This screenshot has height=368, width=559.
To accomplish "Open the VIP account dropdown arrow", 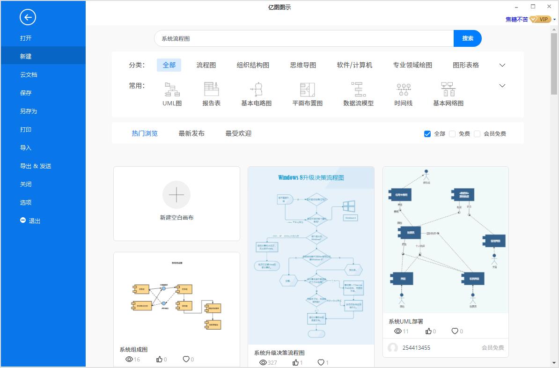I will click(554, 19).
